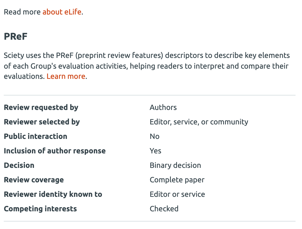Click the 'Review requested by' label
This screenshot has width=302, height=229.
click(x=41, y=108)
